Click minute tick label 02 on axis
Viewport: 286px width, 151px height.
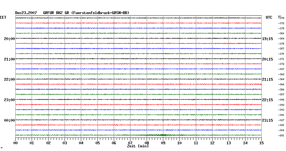tap(48, 143)
